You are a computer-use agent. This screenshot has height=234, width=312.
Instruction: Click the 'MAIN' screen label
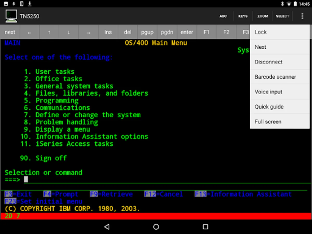[12, 43]
